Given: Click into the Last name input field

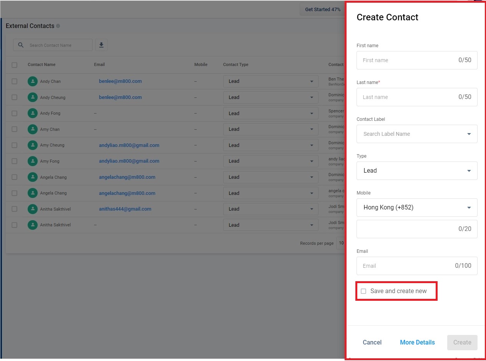Looking at the screenshot, I should [407, 97].
